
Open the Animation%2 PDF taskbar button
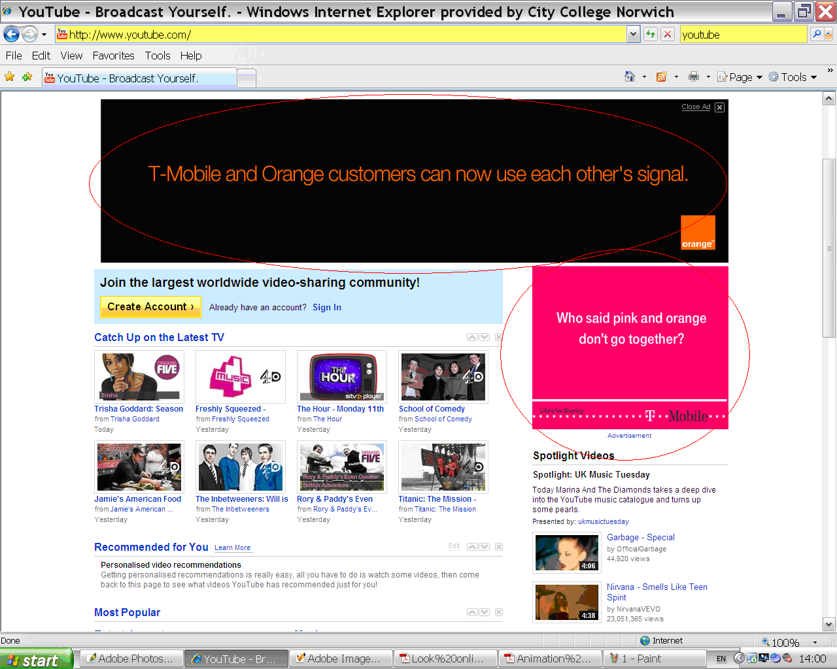(x=550, y=659)
